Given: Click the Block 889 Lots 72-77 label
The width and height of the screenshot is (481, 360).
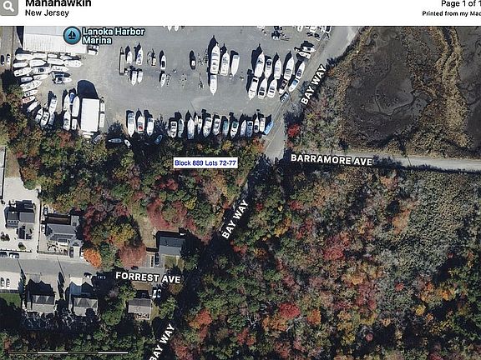Looking at the screenshot, I should 205,162.
